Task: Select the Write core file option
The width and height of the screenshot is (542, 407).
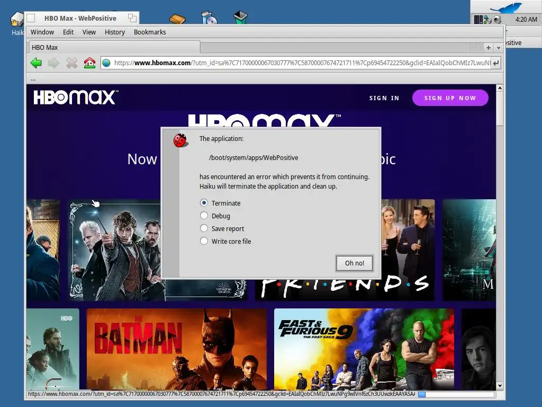Action: click(225, 241)
